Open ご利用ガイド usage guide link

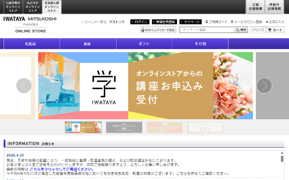point(216,22)
